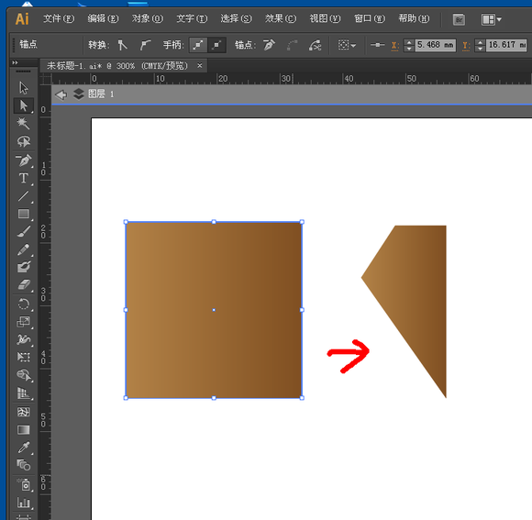Screen dimensions: 532x520
Task: Select the Rotate tool
Action: [24, 304]
